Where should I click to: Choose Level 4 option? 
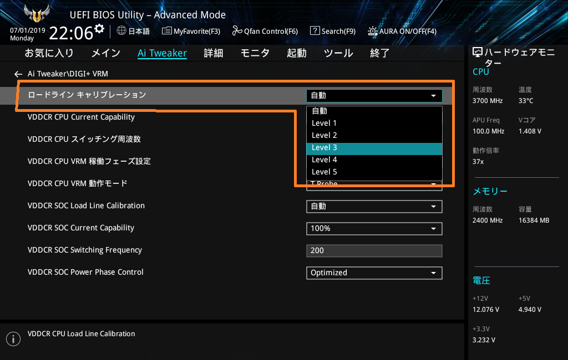click(374, 160)
